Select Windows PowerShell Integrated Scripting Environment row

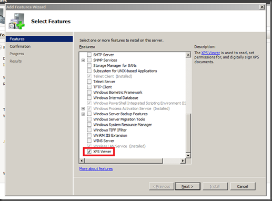(x=139, y=103)
